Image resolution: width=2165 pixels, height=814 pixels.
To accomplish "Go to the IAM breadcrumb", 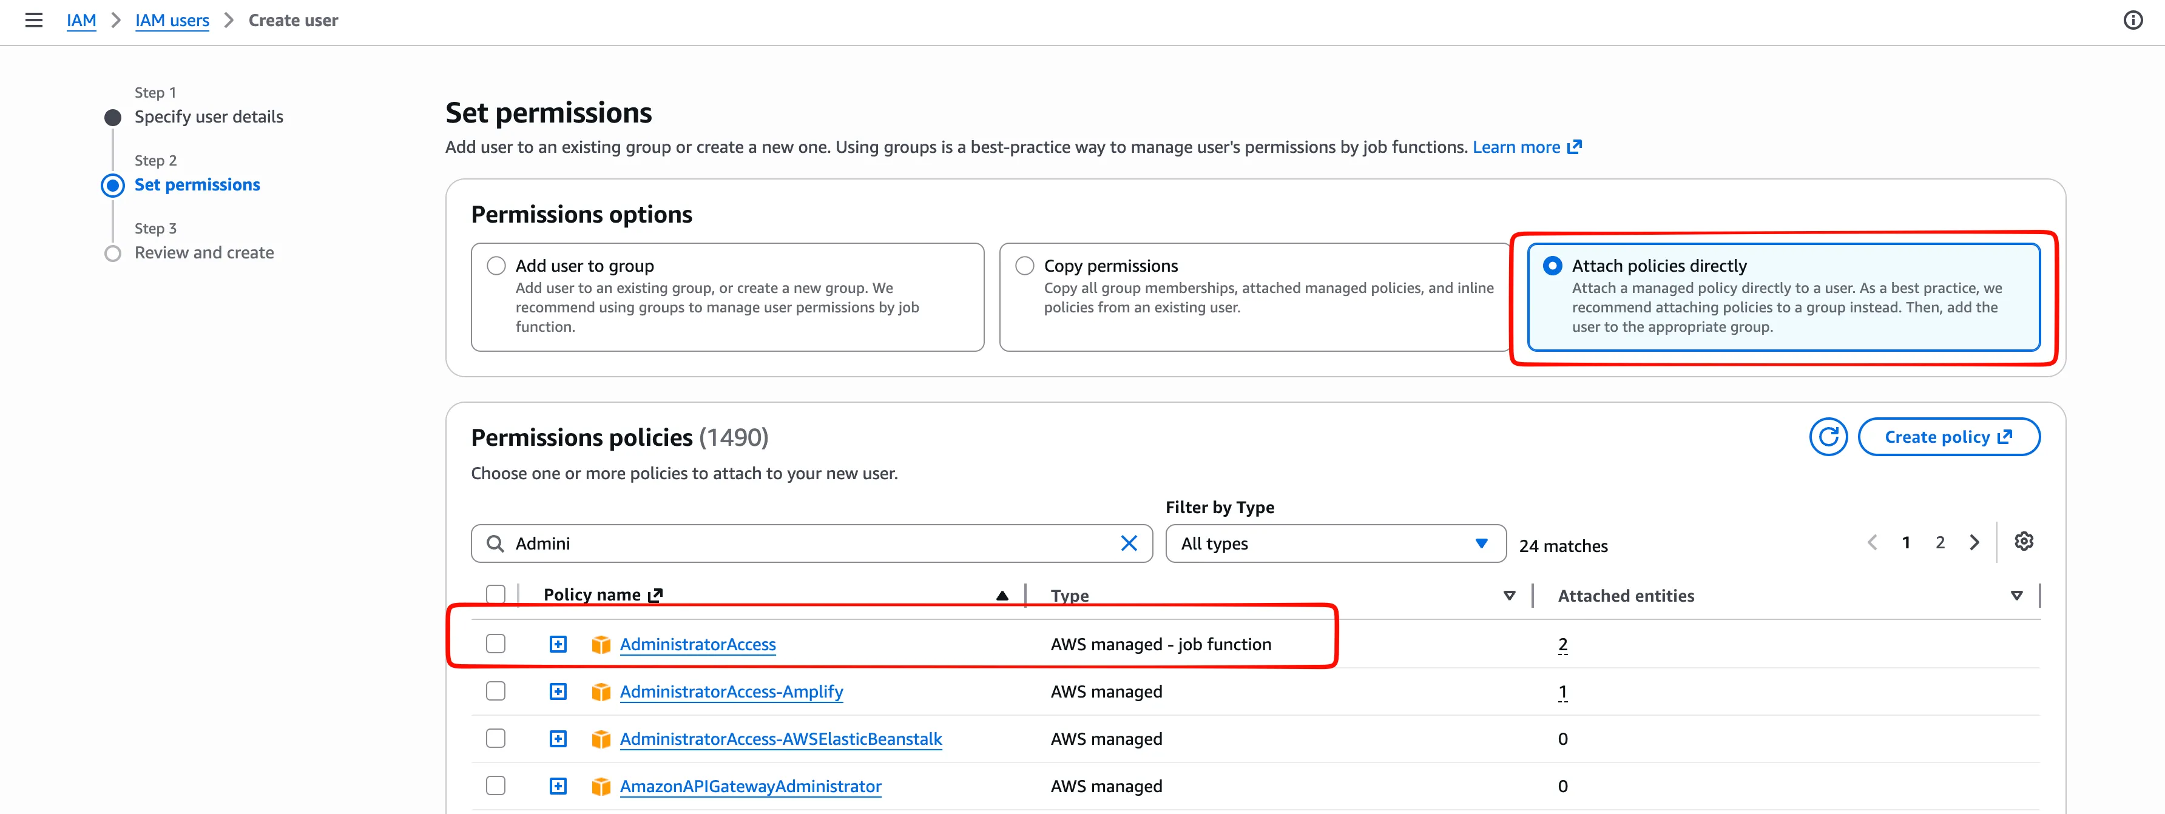I will pyautogui.click(x=81, y=20).
